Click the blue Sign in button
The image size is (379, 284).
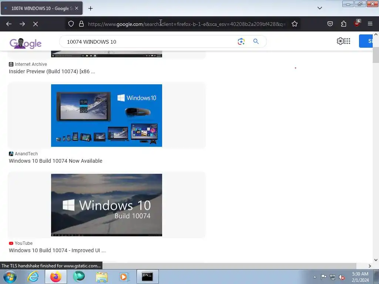[x=366, y=41]
